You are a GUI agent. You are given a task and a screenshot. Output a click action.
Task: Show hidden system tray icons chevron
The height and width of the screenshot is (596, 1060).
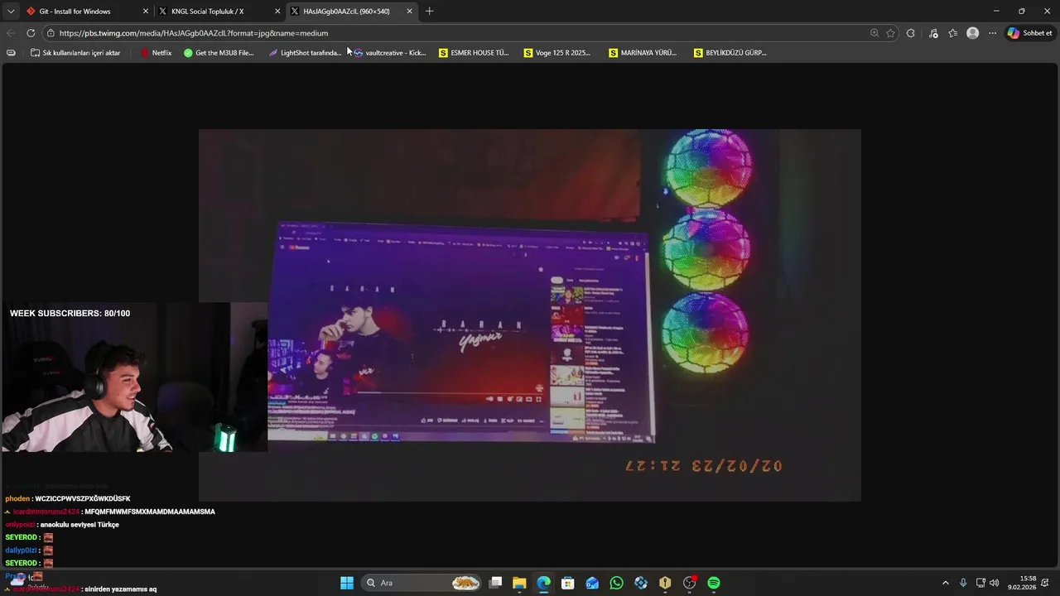click(x=946, y=583)
